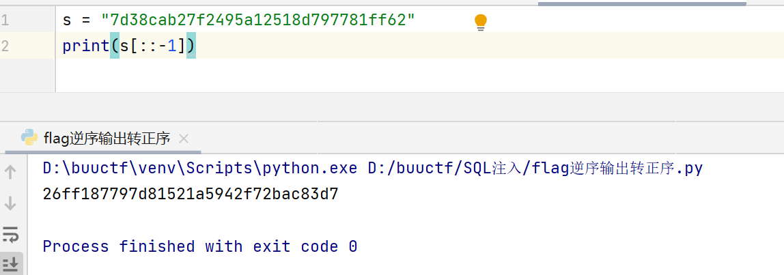Click the variable s on line 1
Screen dimensions: 784x275
[67, 21]
